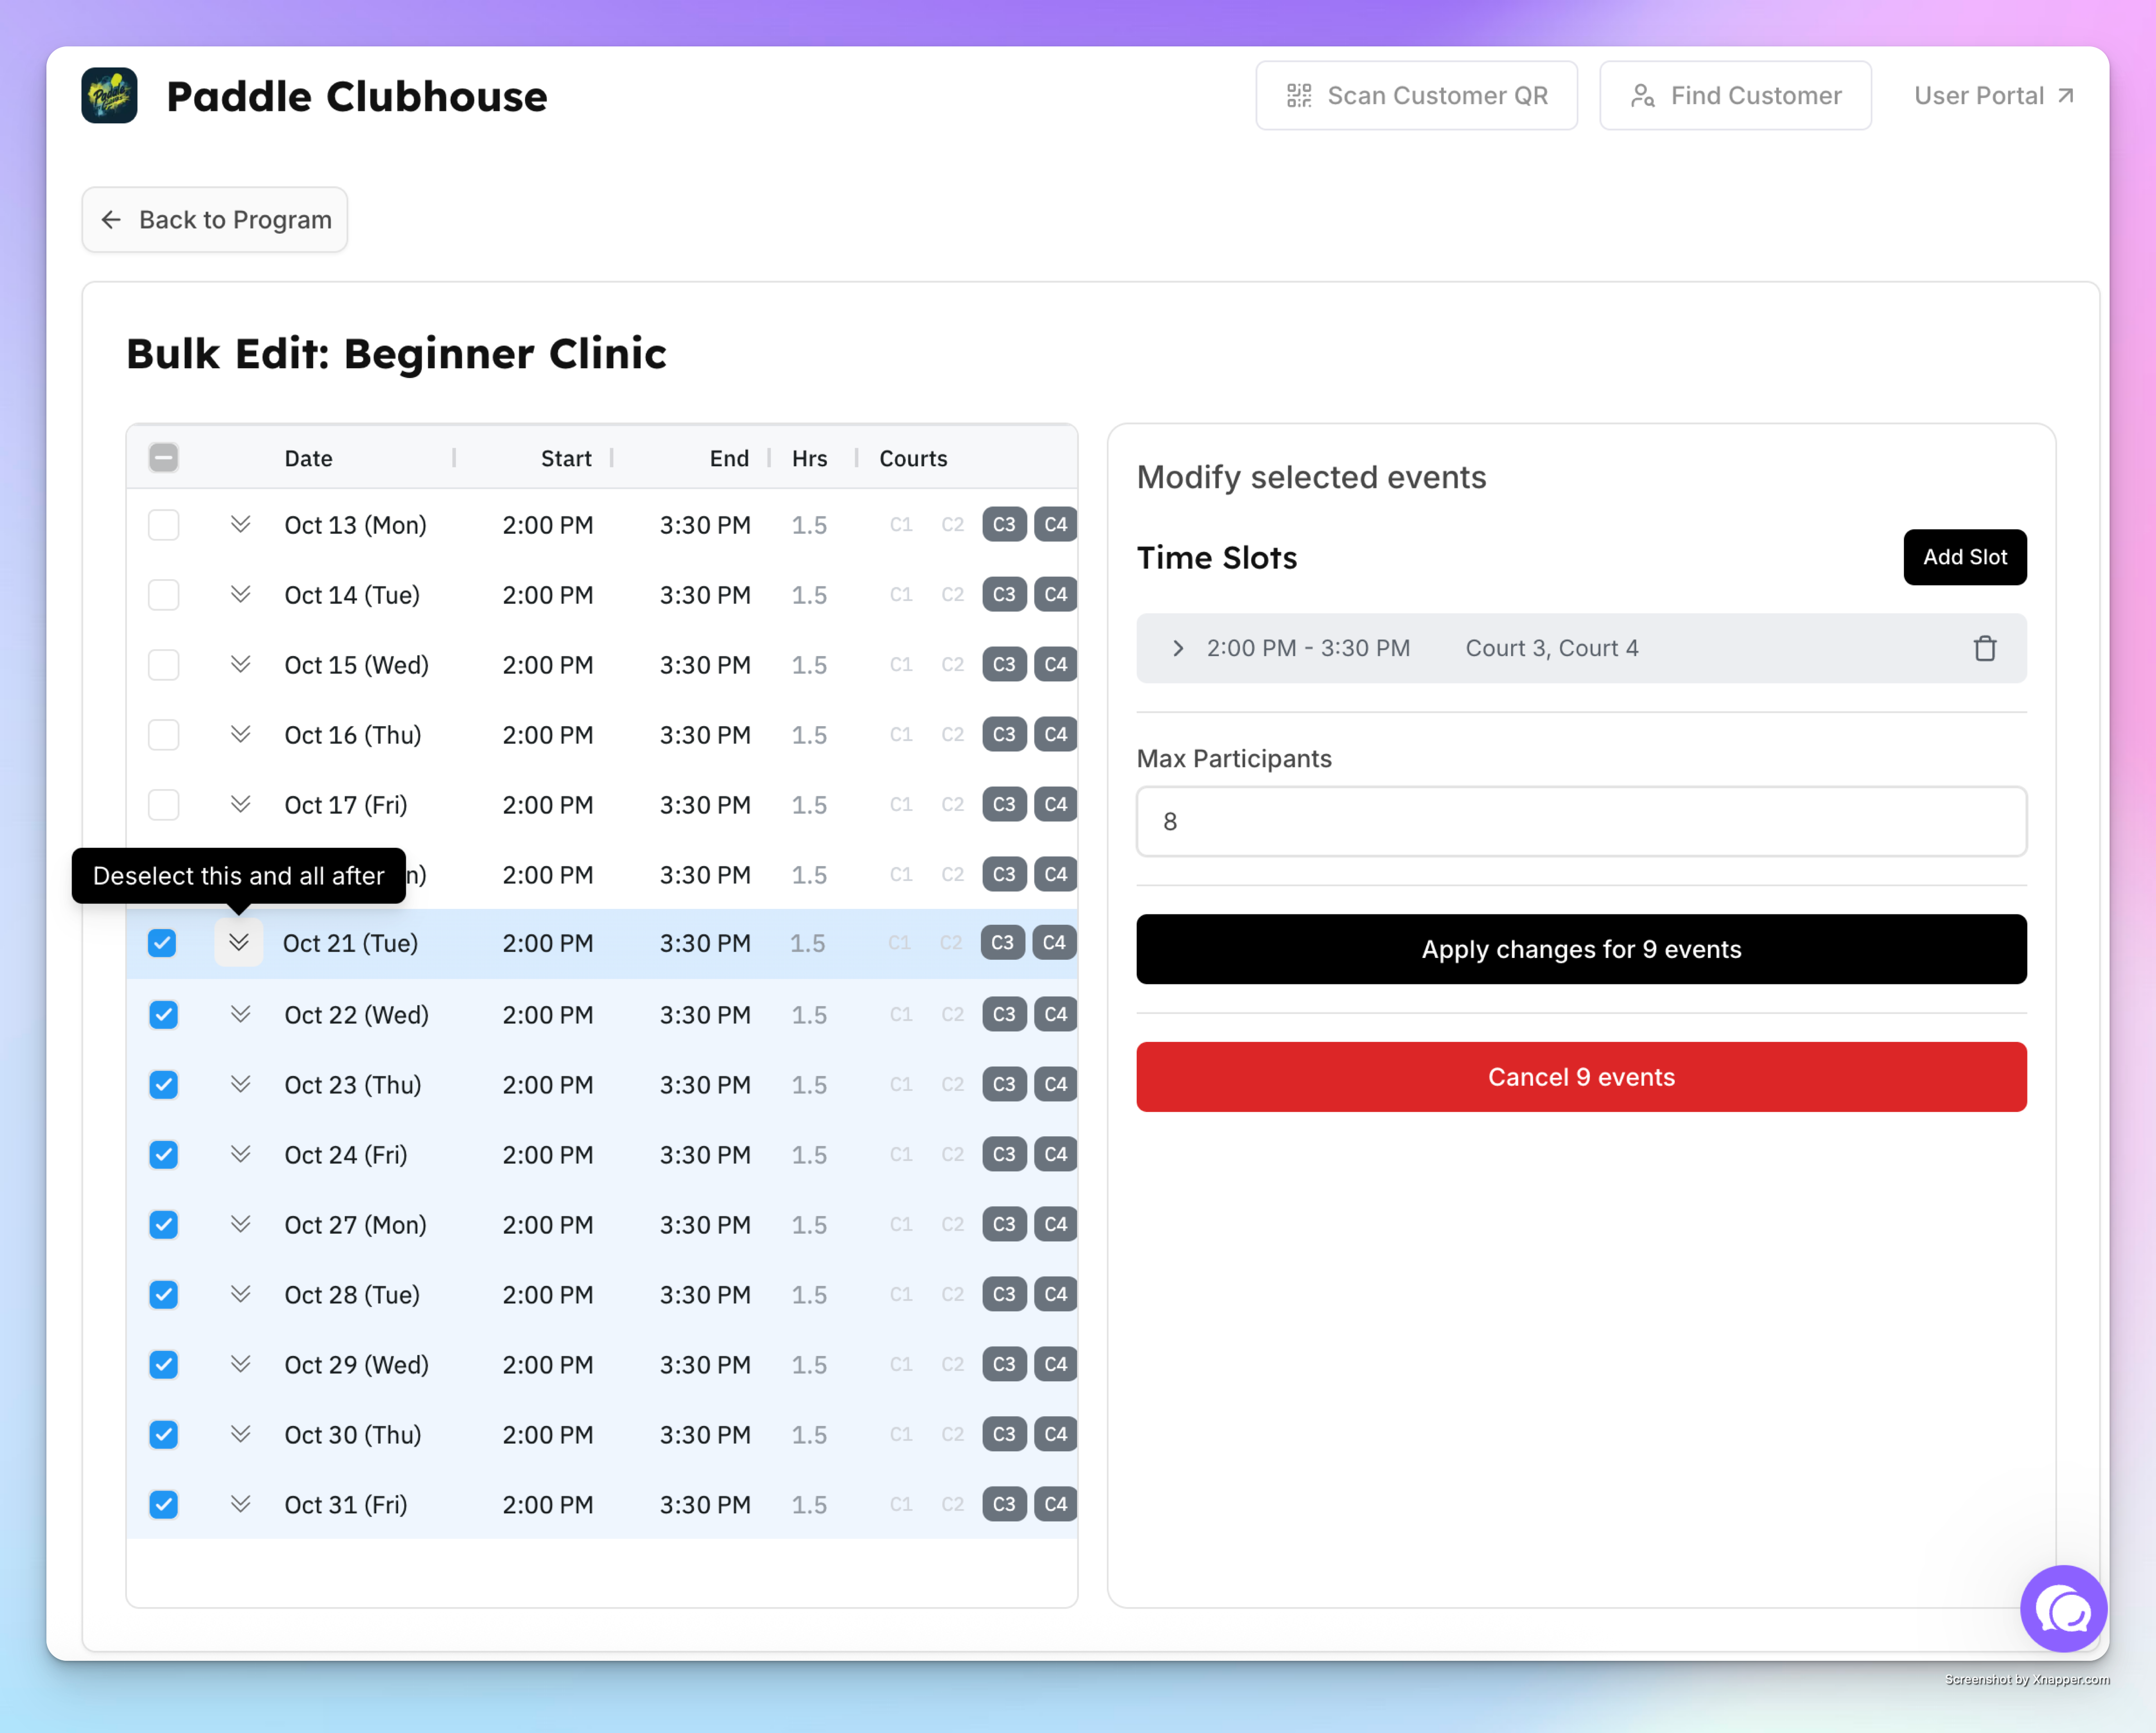This screenshot has height=1733, width=2156.
Task: Deselect Oct 21 and all after via chevron
Action: coord(239,942)
